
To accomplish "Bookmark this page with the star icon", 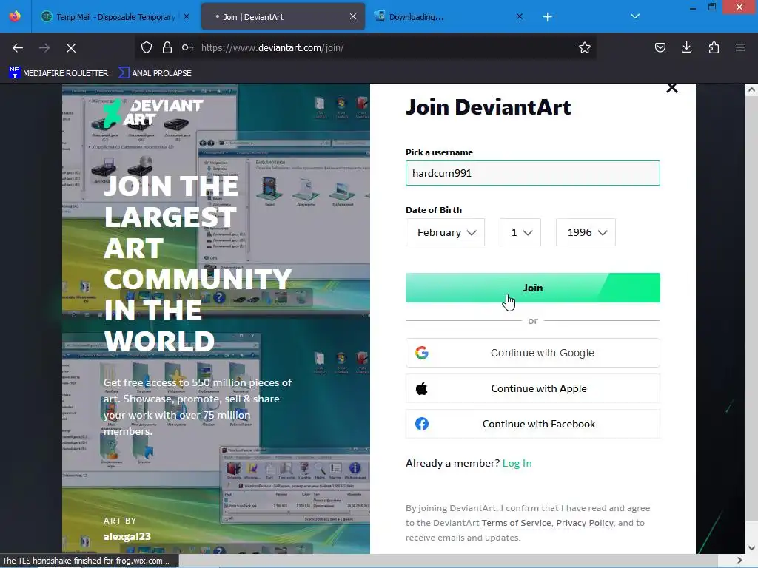I will pos(585,47).
